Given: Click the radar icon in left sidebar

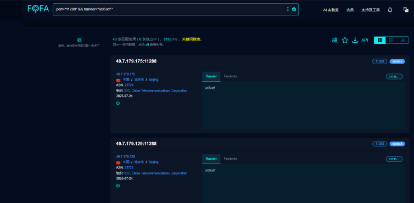Looking at the screenshot, I should [x=79, y=40].
